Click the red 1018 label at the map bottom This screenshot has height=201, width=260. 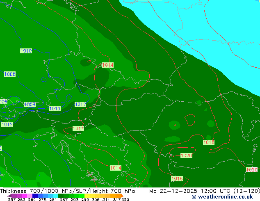tap(177, 178)
